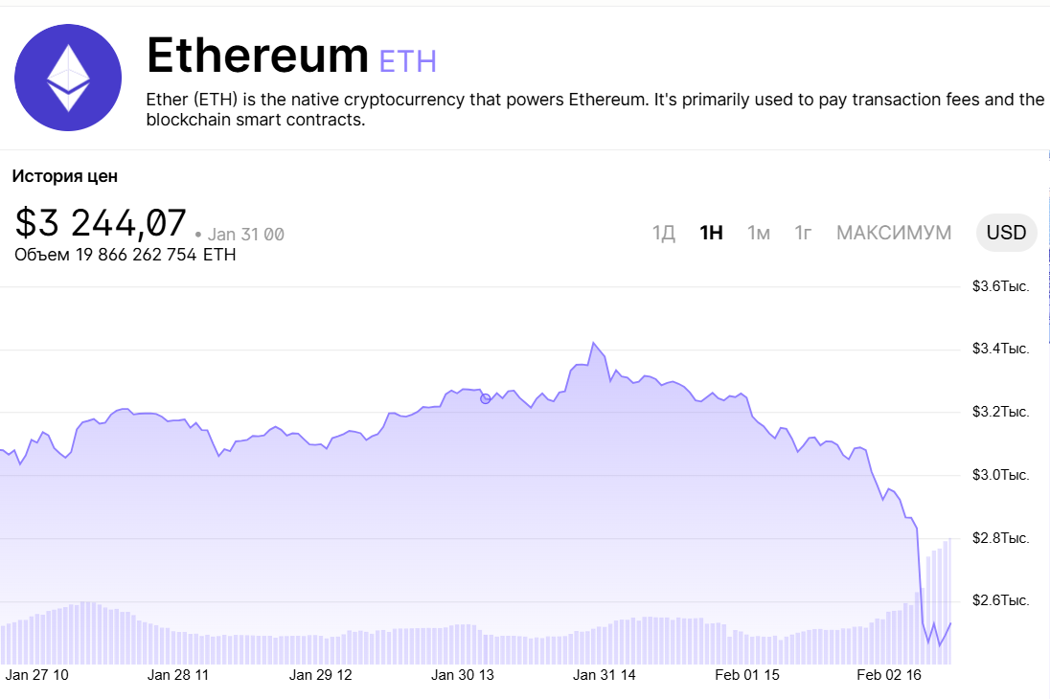Click the Ethereum title heading

pos(257,56)
